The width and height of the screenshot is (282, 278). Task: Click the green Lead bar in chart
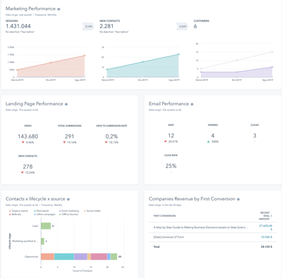[x=46, y=226]
